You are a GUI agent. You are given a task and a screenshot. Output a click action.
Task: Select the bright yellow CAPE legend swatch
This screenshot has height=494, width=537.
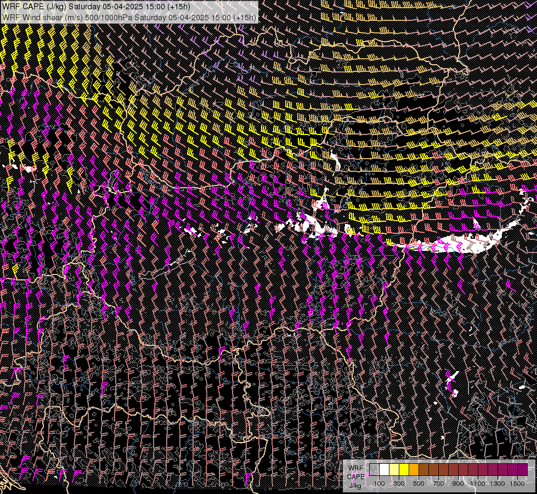click(x=404, y=469)
